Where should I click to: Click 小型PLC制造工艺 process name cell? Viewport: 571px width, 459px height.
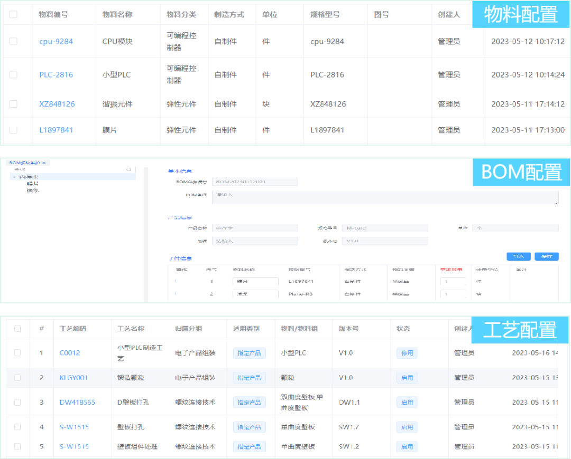pyautogui.click(x=140, y=353)
